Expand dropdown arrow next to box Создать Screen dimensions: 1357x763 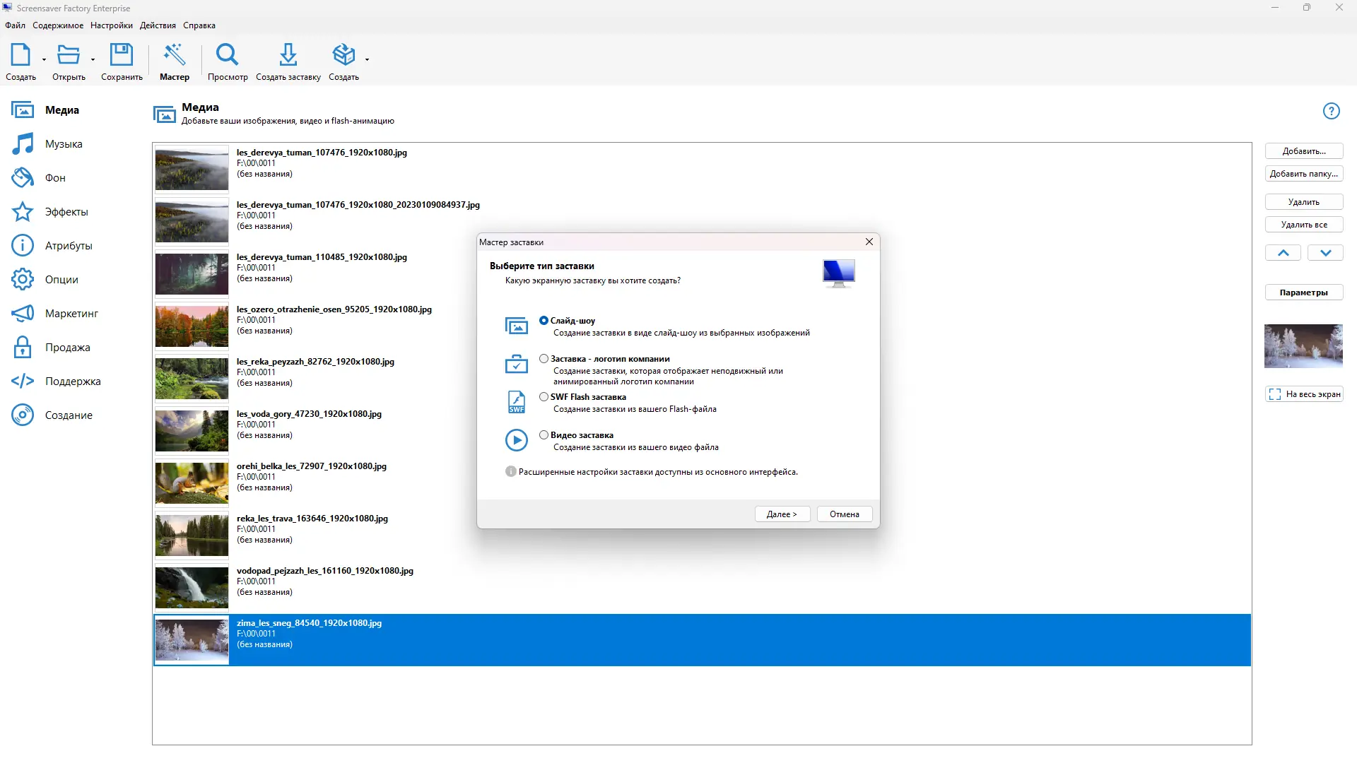(367, 60)
